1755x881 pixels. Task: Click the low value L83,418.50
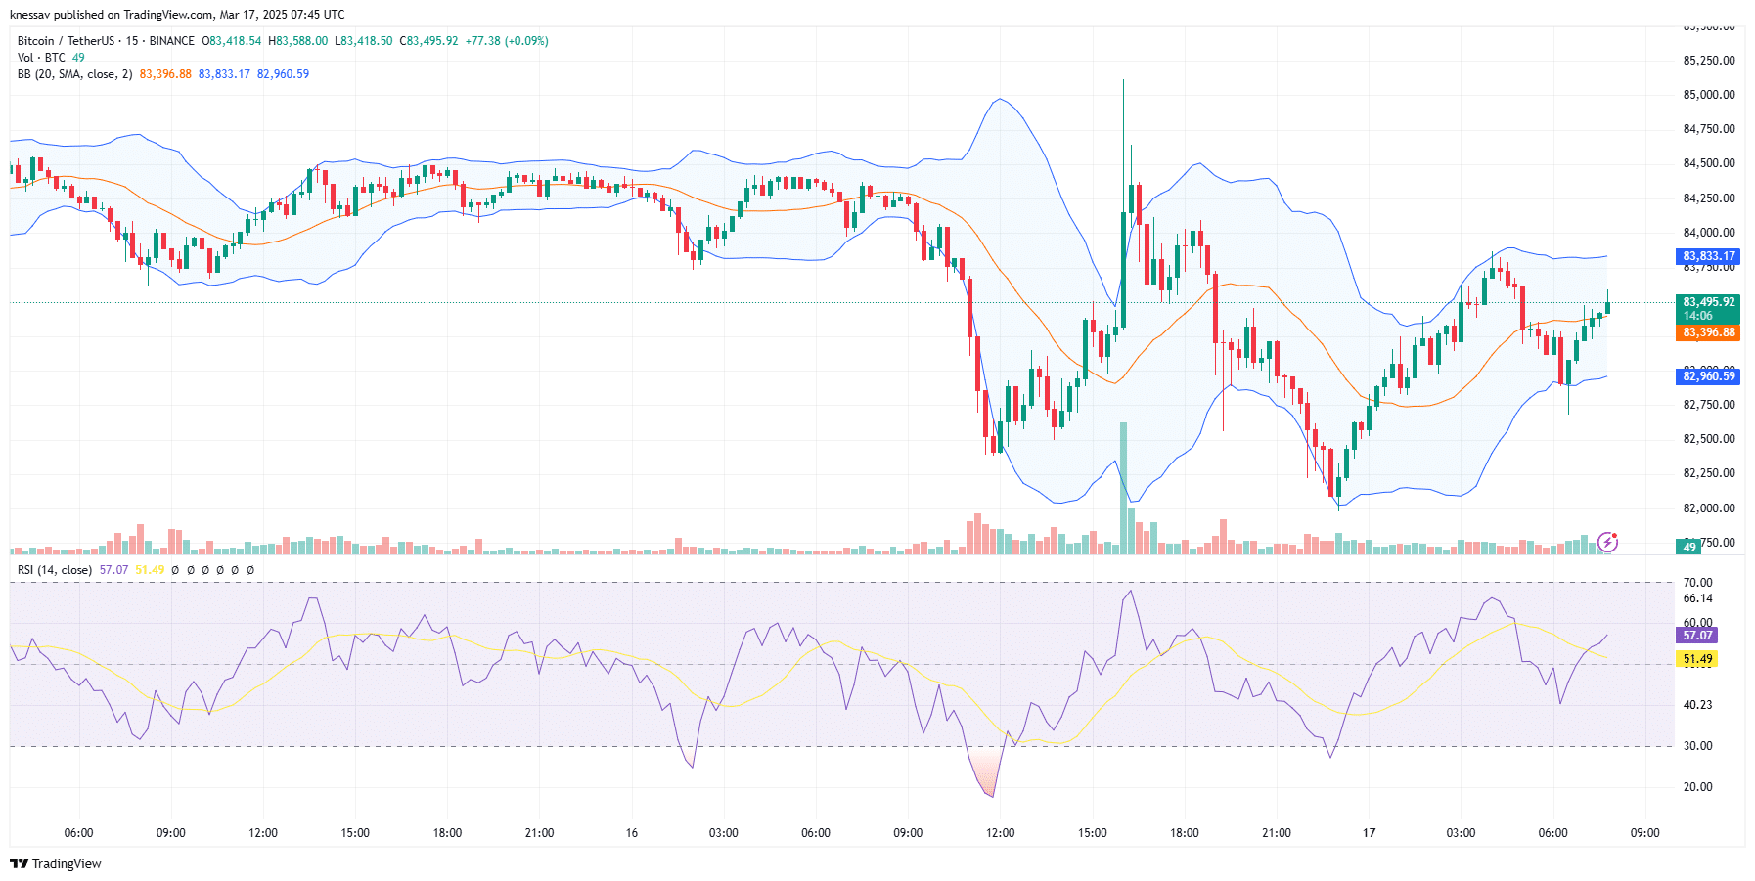pyautogui.click(x=364, y=41)
